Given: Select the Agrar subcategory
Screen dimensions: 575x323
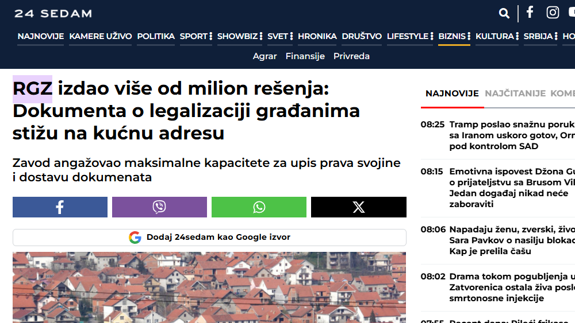Looking at the screenshot, I should tap(264, 56).
